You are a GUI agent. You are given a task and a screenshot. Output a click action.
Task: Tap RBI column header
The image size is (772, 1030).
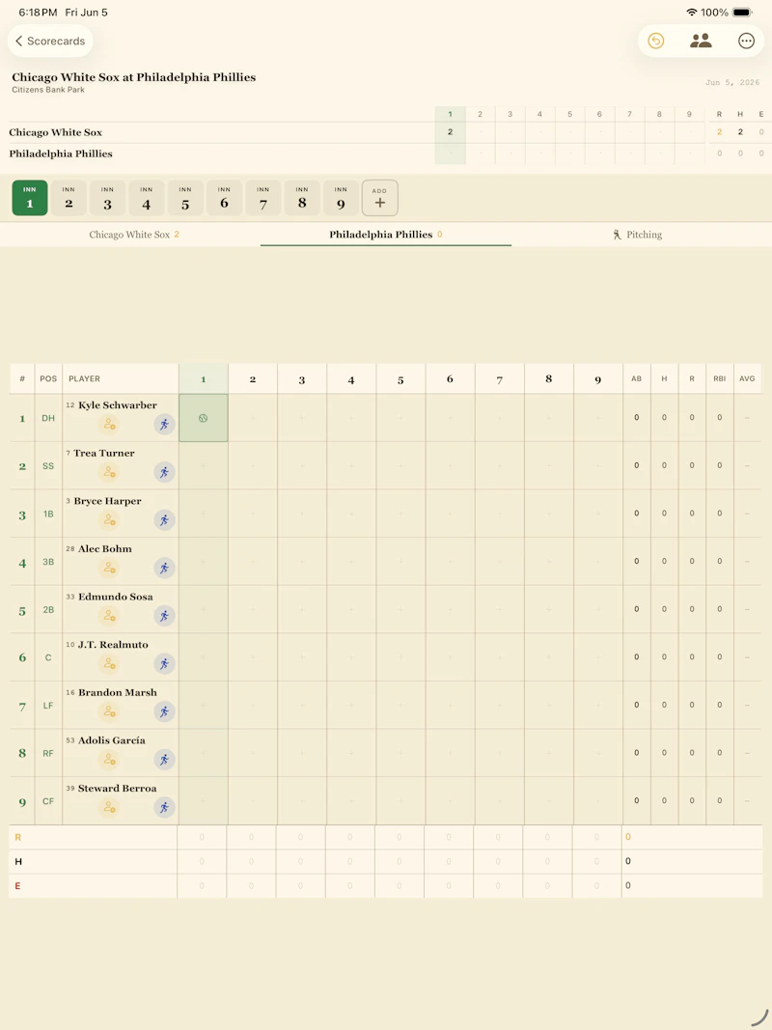pos(720,379)
